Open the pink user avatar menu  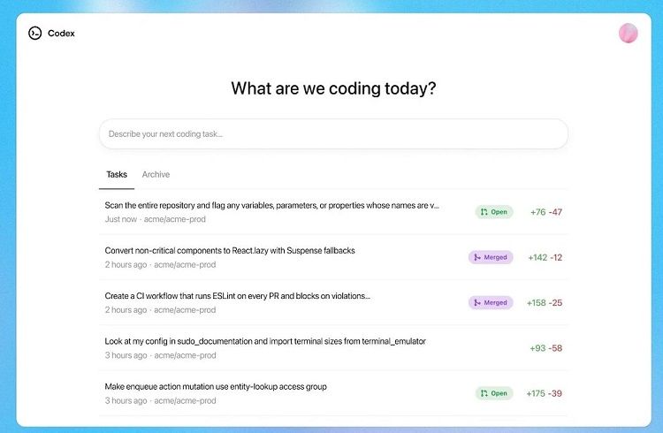(x=628, y=33)
